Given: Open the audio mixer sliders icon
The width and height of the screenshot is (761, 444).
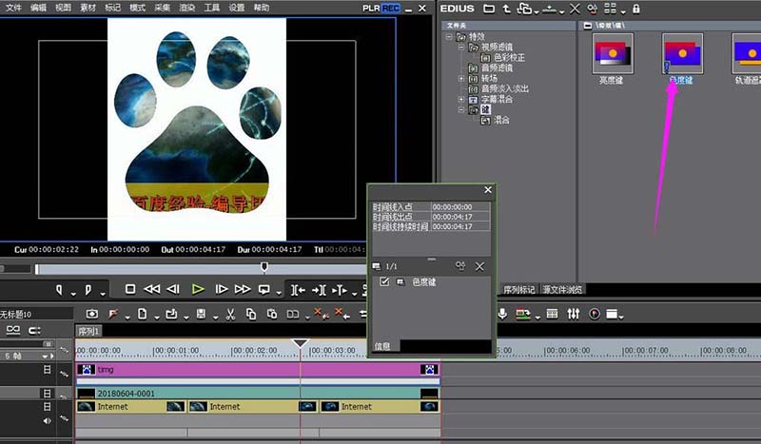Looking at the screenshot, I should [574, 314].
